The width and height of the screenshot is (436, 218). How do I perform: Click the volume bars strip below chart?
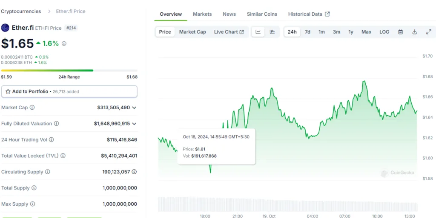coord(288,204)
